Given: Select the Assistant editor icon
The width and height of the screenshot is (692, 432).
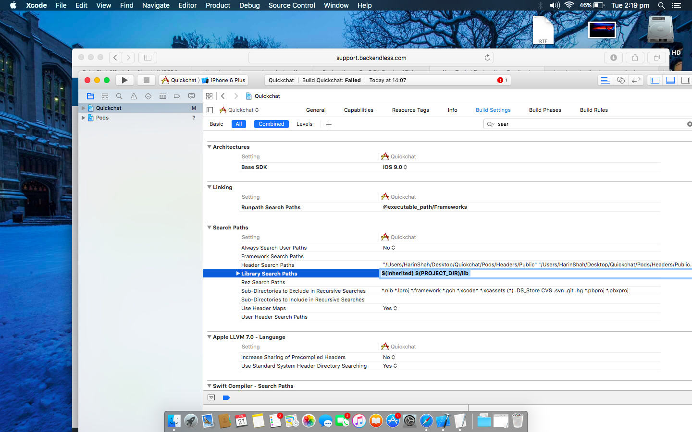Looking at the screenshot, I should pos(621,80).
